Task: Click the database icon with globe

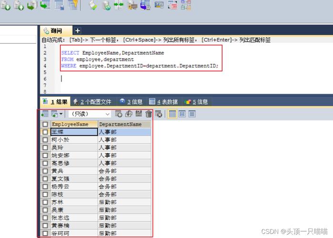Action: (106, 5)
